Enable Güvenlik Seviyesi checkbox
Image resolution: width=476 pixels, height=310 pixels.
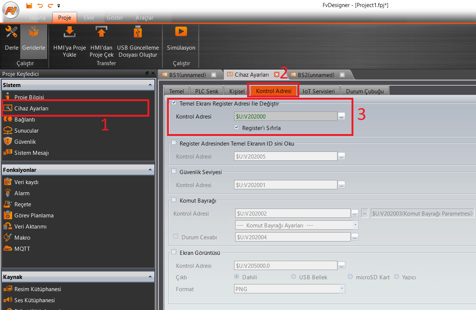pyautogui.click(x=174, y=171)
